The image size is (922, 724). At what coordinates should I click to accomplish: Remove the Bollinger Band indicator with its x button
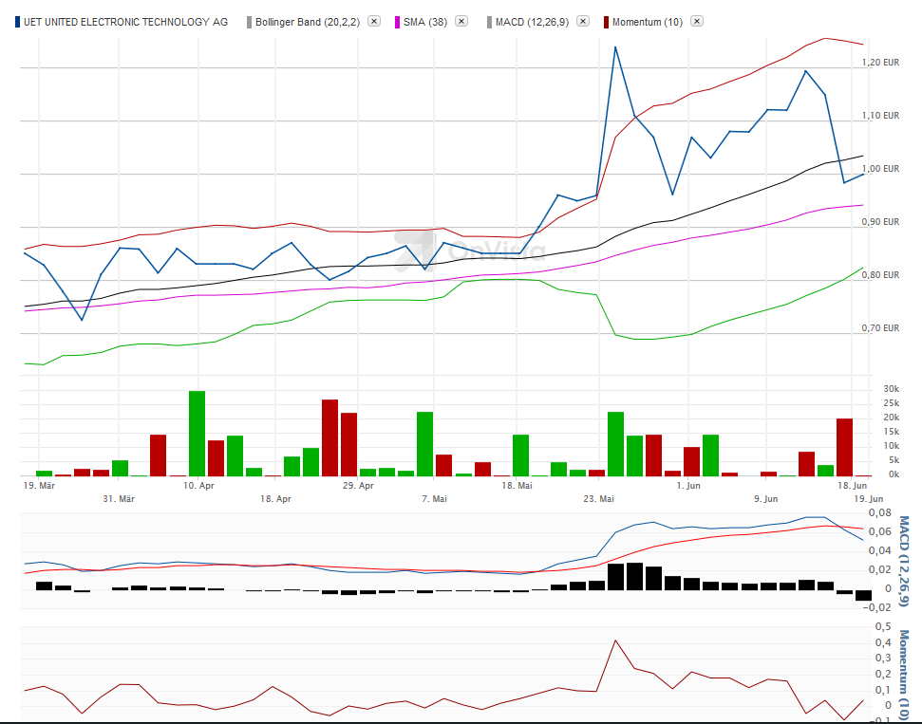coord(374,21)
